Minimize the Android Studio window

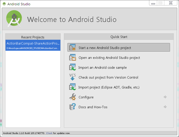click(x=153, y=3)
